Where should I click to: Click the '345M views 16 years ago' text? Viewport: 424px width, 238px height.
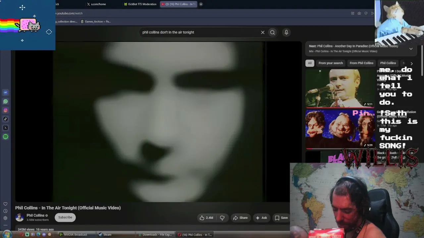(x=36, y=229)
